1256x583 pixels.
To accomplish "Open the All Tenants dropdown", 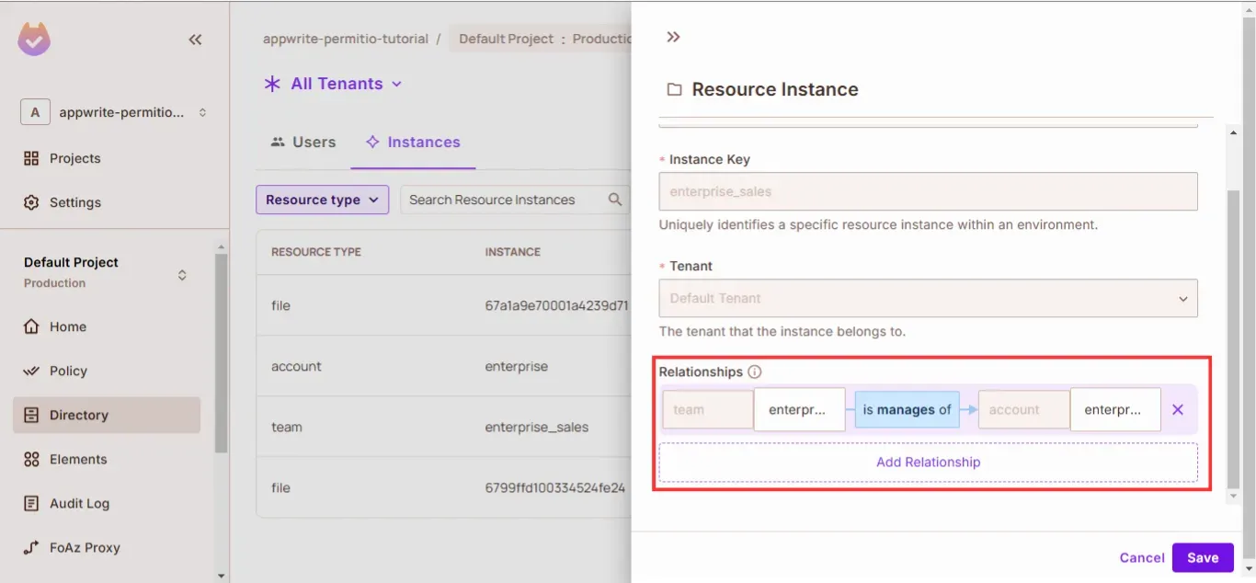I will [333, 84].
